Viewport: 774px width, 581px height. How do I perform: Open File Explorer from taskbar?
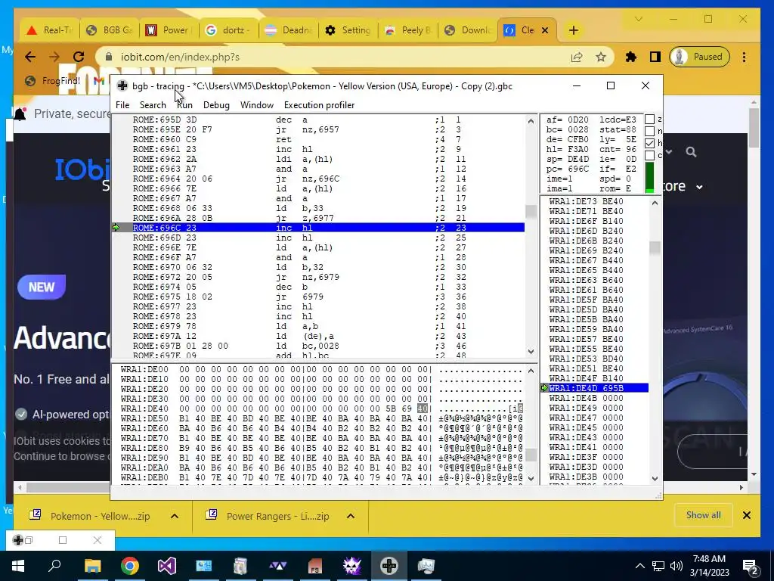(92, 566)
